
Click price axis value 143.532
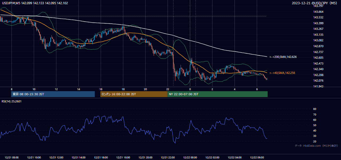coord(318,18)
